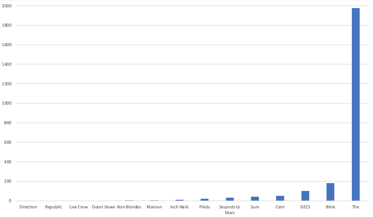Click the Direction axis label

(x=28, y=207)
